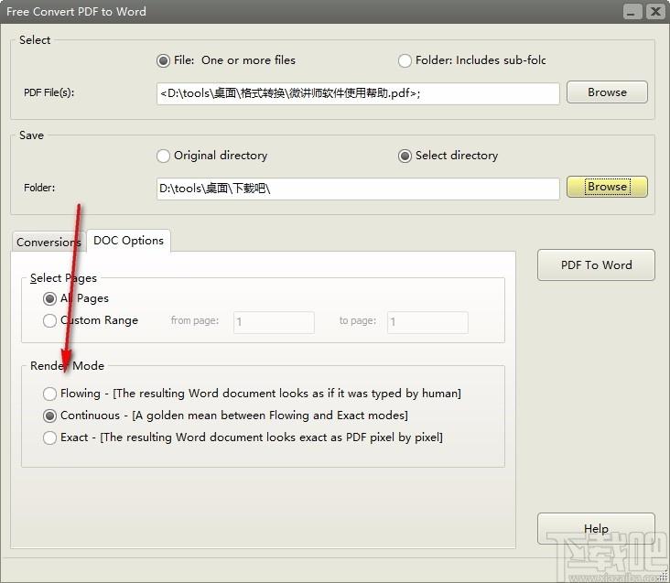Click the to page number field

tap(427, 322)
